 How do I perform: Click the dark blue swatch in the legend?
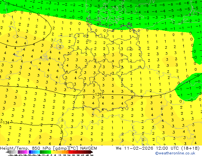tap(30, 152)
